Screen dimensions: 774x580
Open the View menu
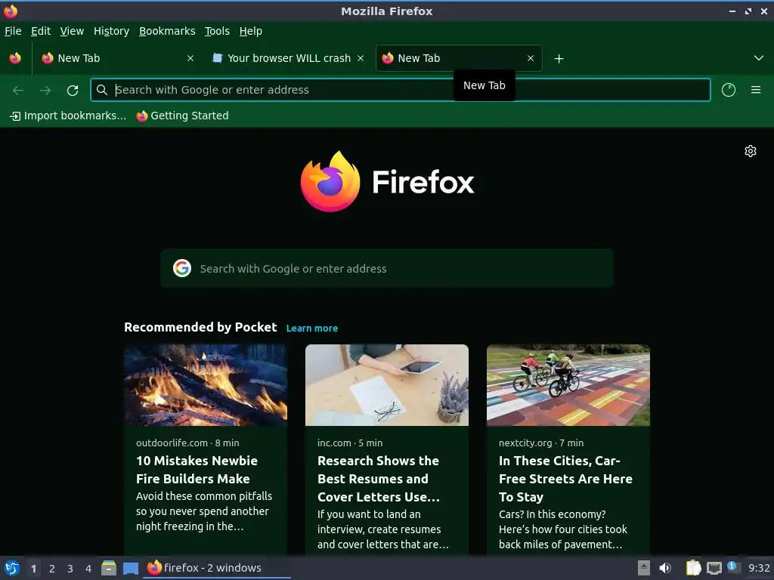(72, 31)
